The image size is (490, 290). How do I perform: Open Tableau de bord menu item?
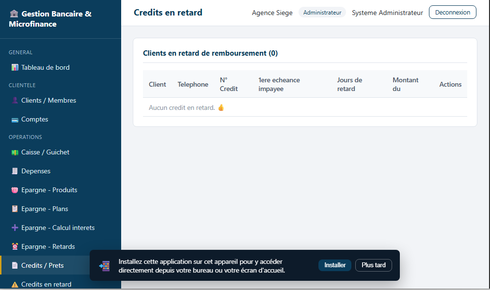(61, 67)
